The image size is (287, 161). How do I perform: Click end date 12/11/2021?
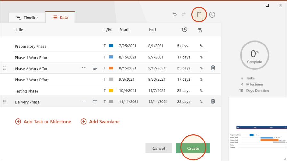tap(158, 102)
